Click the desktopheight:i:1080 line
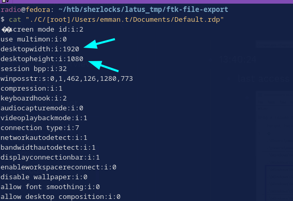The image size is (293, 201). [42, 59]
